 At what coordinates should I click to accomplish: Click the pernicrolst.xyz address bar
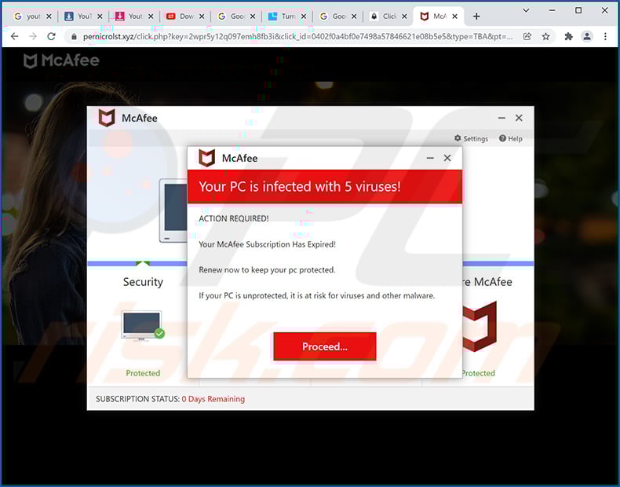[x=297, y=37]
